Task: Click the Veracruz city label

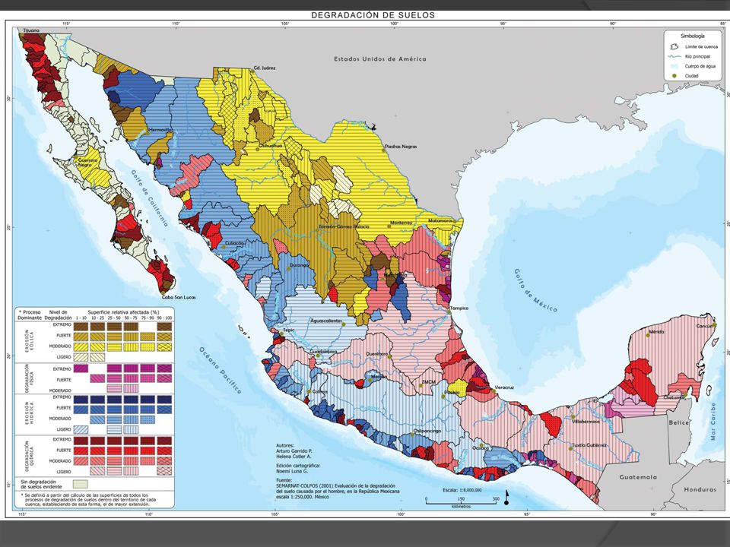Action: pyautogui.click(x=504, y=387)
